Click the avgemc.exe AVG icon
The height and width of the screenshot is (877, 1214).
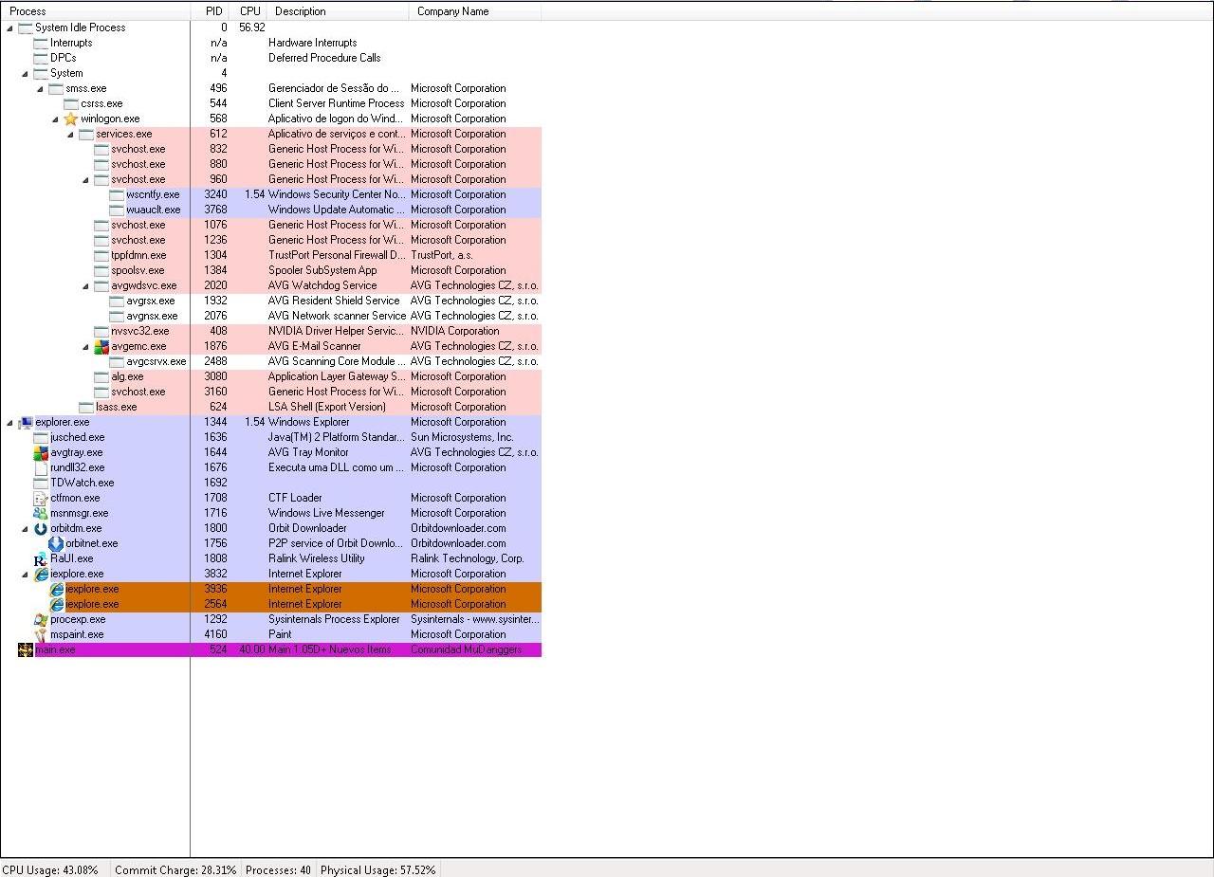[x=101, y=346]
